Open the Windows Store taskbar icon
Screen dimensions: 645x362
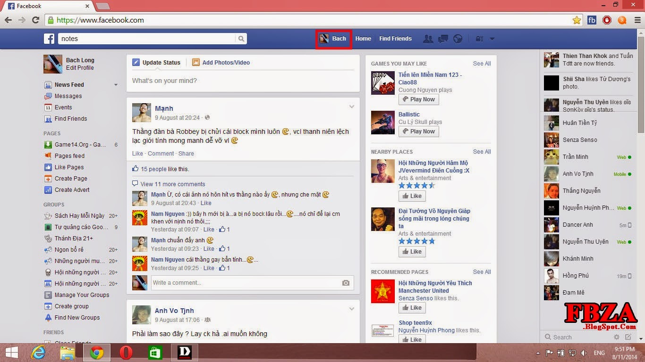click(155, 353)
